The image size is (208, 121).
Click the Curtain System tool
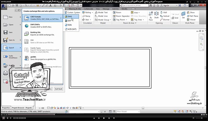73,12
